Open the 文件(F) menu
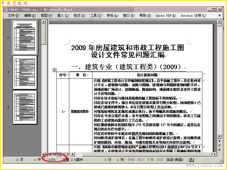227x170 pixels. (x=13, y=16)
